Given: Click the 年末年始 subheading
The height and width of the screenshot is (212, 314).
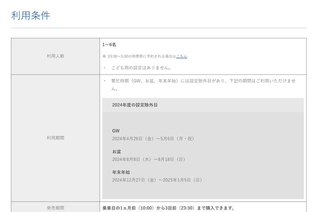Looking at the screenshot, I should click(121, 172).
